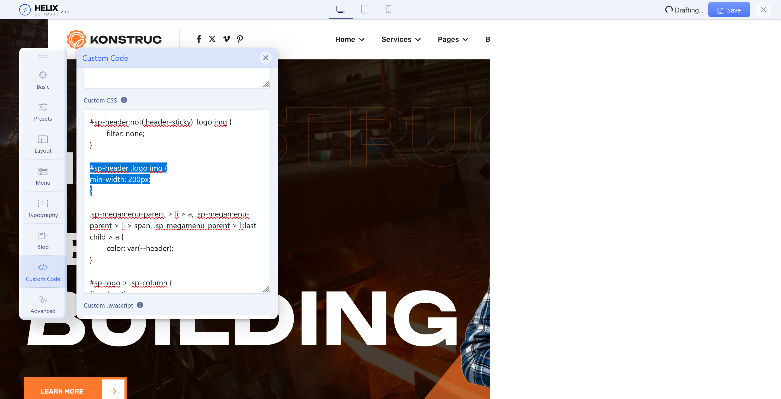Open the Presets settings tab
Screen dimensions: 781x399
[43, 112]
